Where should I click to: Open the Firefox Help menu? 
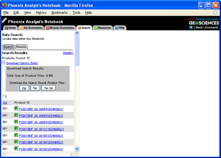pos(89,13)
